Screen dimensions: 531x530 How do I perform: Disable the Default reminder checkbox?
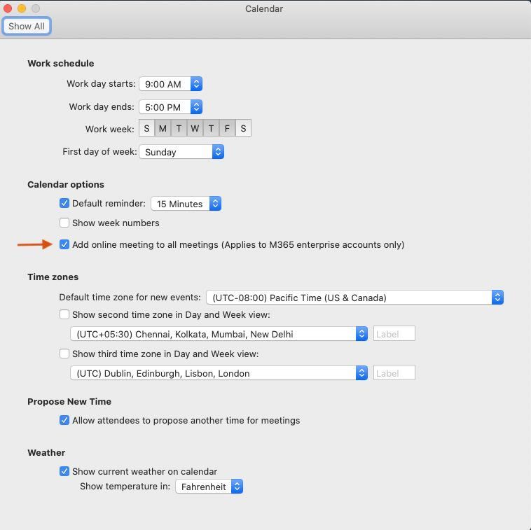64,204
